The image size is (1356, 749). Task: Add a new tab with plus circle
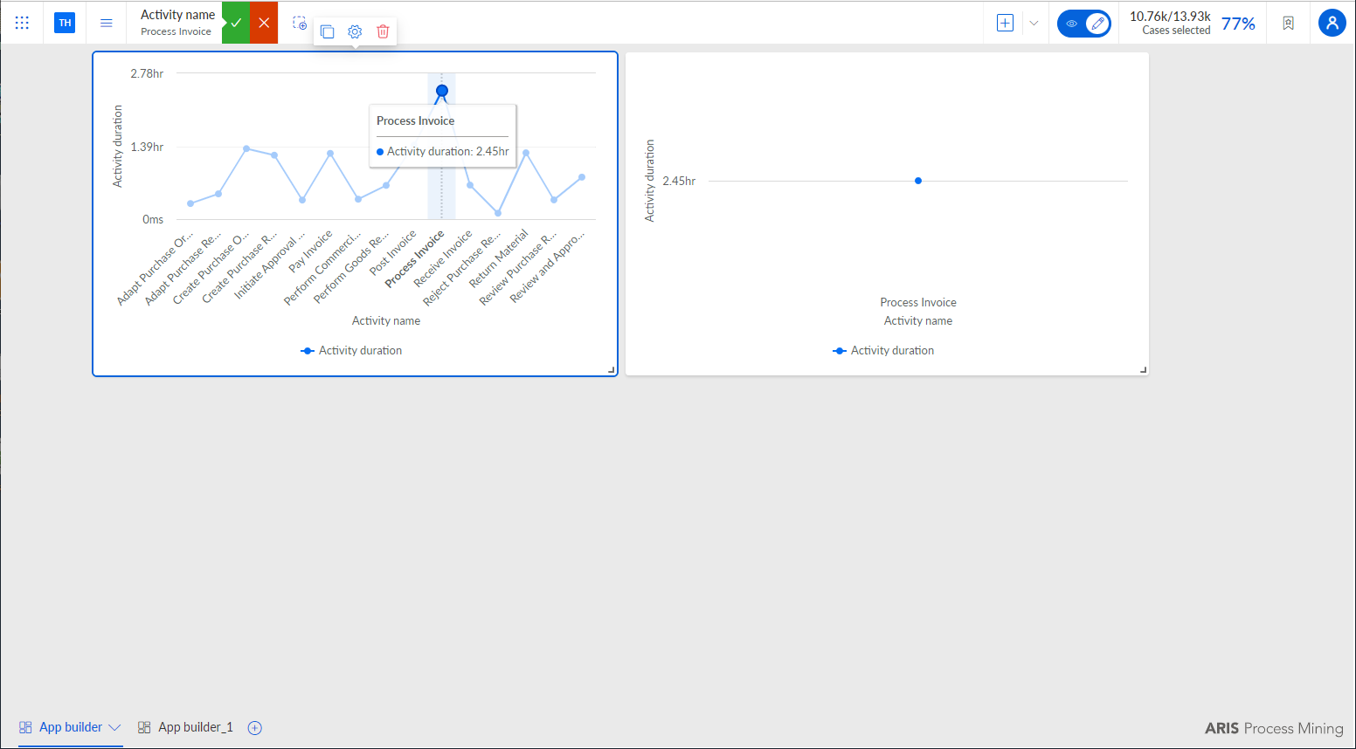255,728
